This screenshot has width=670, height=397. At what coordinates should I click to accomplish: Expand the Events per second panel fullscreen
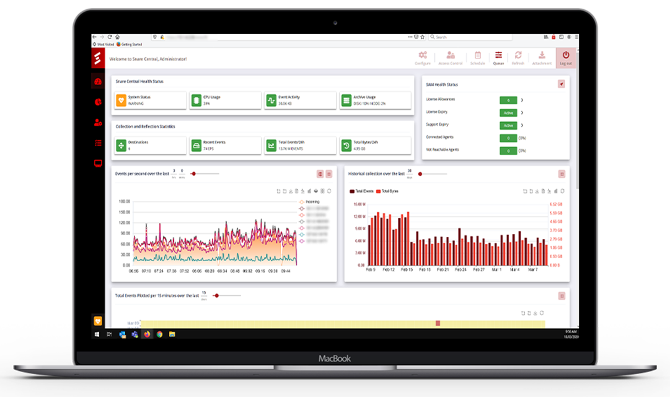pyautogui.click(x=329, y=174)
